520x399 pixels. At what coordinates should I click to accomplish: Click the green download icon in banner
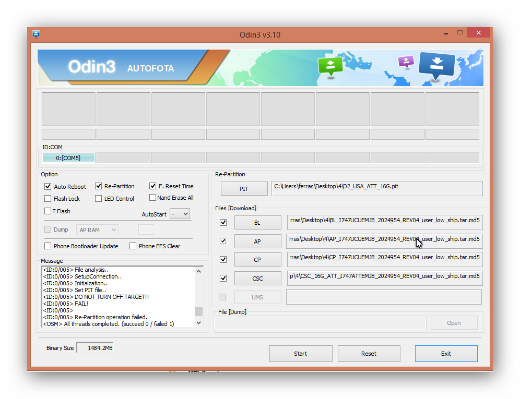pos(330,67)
